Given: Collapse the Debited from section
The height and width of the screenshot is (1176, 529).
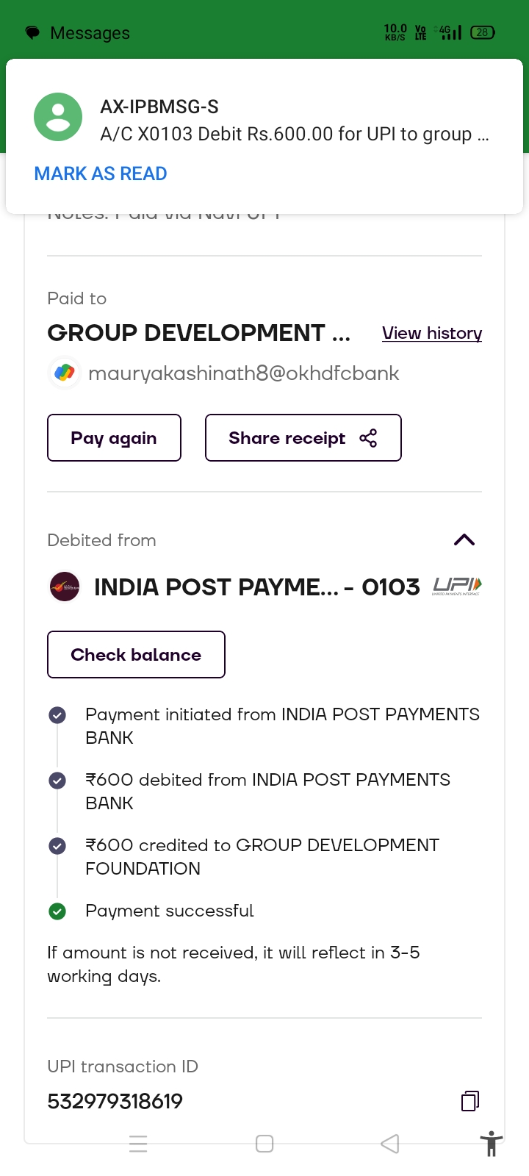Looking at the screenshot, I should (464, 540).
